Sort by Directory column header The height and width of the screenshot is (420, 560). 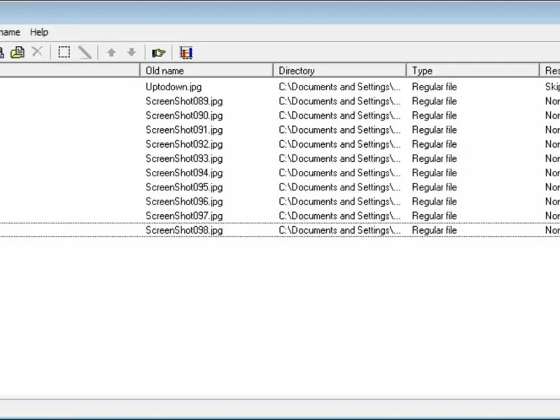tap(339, 71)
